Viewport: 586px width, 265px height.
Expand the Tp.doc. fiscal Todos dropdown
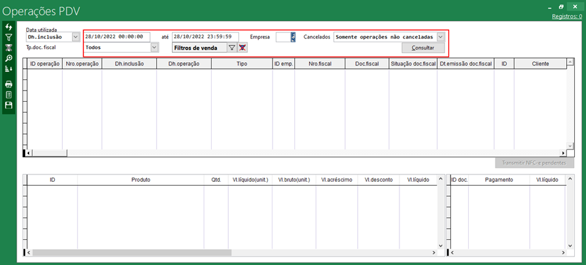click(155, 48)
